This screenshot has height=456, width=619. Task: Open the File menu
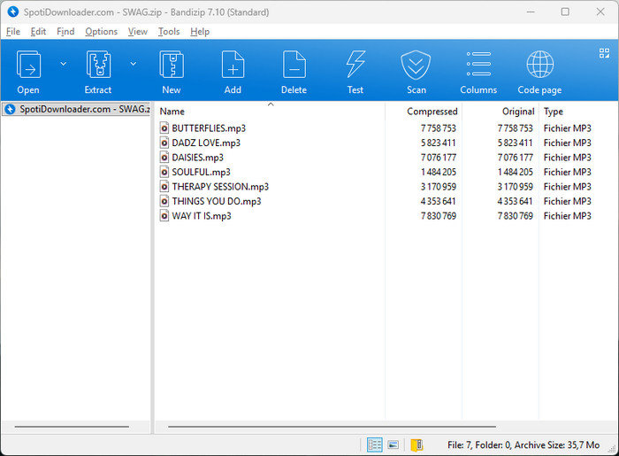(13, 32)
